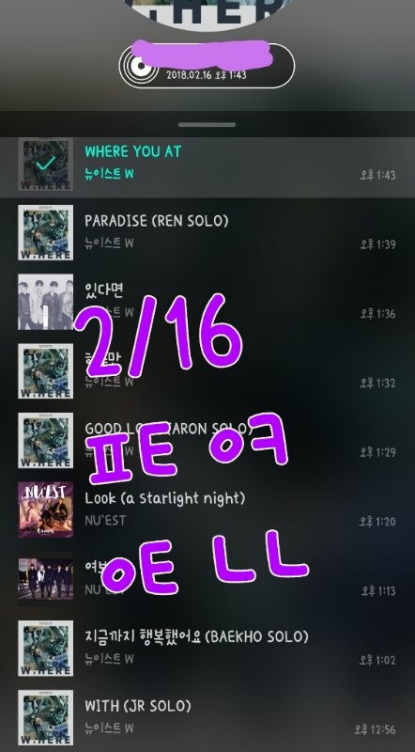Open the night street album cover thumbnail
The height and width of the screenshot is (752, 415).
(x=45, y=579)
